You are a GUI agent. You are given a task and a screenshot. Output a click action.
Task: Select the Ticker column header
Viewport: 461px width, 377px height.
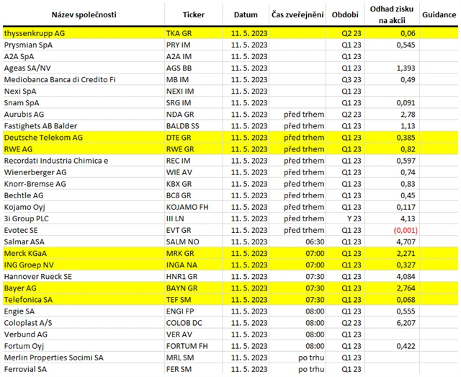pos(194,14)
